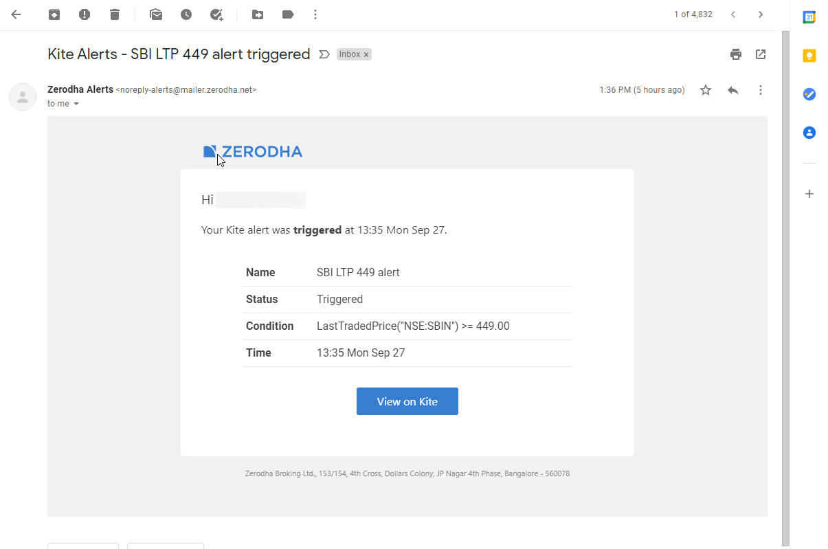Remove the Inbox label from the email
Viewport: 828px width, 549px height.
tap(366, 54)
